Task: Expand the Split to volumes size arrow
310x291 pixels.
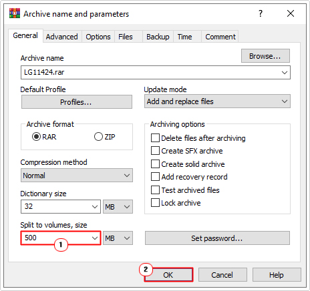Action: (x=95, y=238)
